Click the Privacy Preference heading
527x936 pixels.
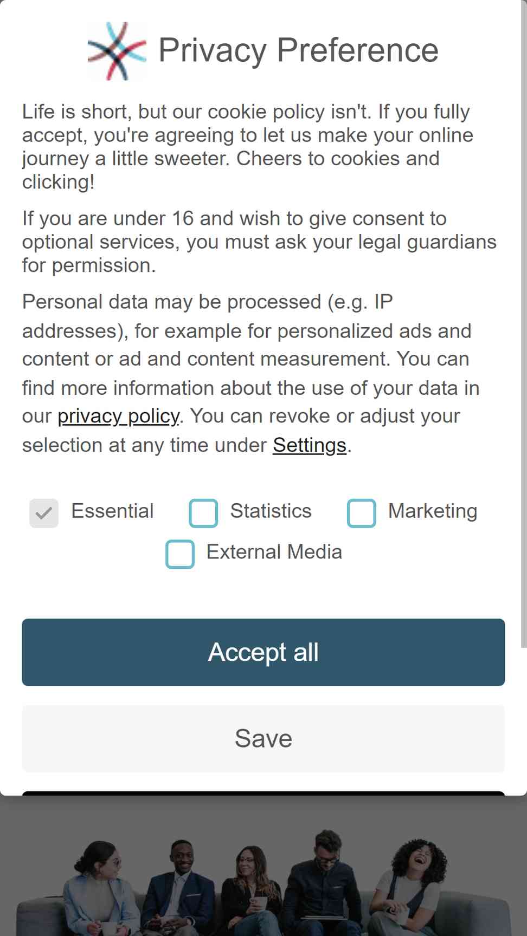pyautogui.click(x=298, y=50)
